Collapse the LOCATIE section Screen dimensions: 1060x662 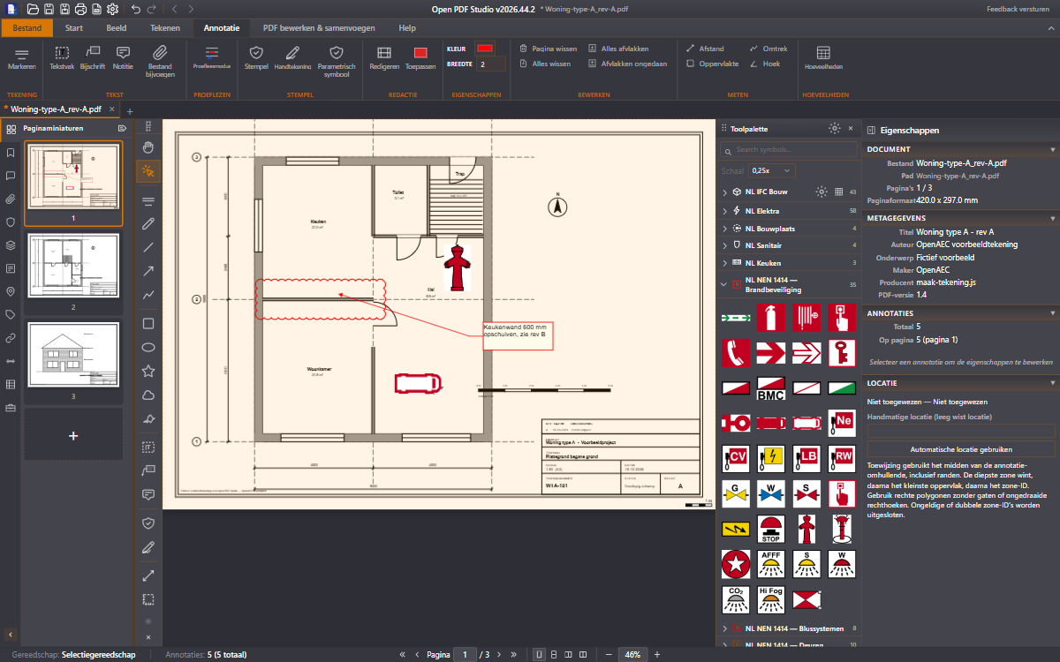pos(961,382)
